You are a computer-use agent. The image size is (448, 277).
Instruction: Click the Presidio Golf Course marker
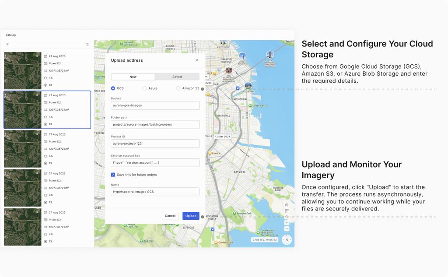pos(122,43)
